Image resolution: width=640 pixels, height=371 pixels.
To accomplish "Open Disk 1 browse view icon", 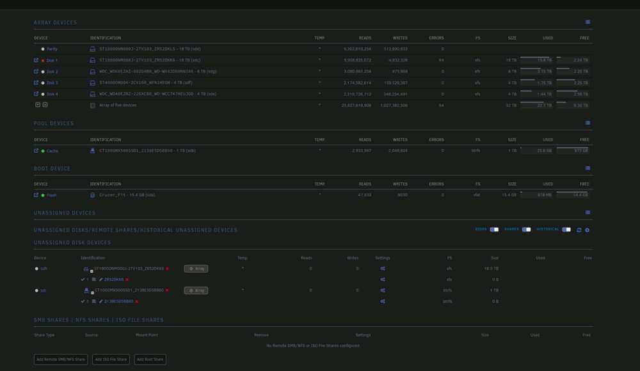I will coord(36,60).
